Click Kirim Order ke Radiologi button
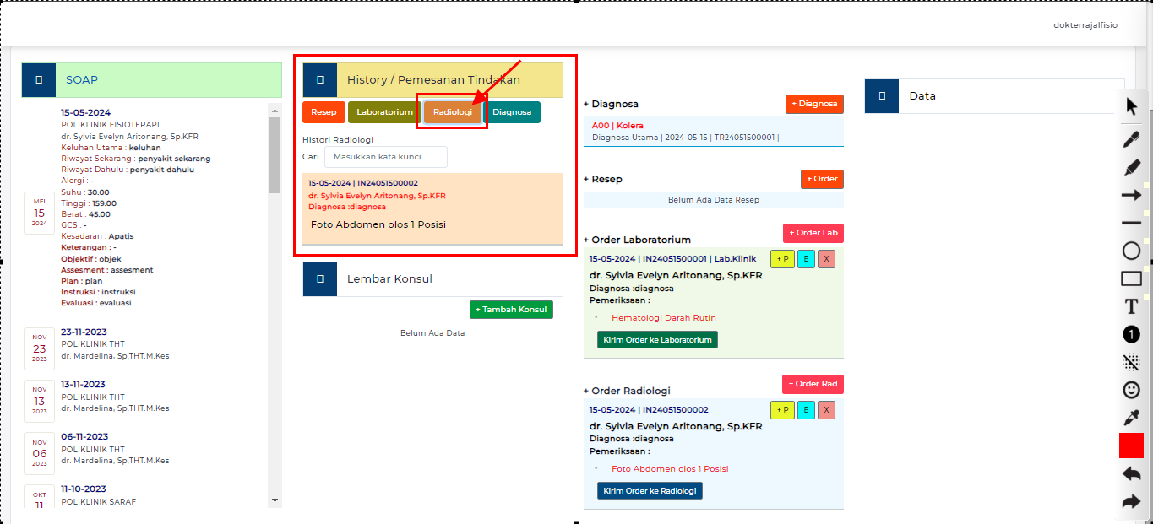This screenshot has width=1153, height=524. point(649,490)
